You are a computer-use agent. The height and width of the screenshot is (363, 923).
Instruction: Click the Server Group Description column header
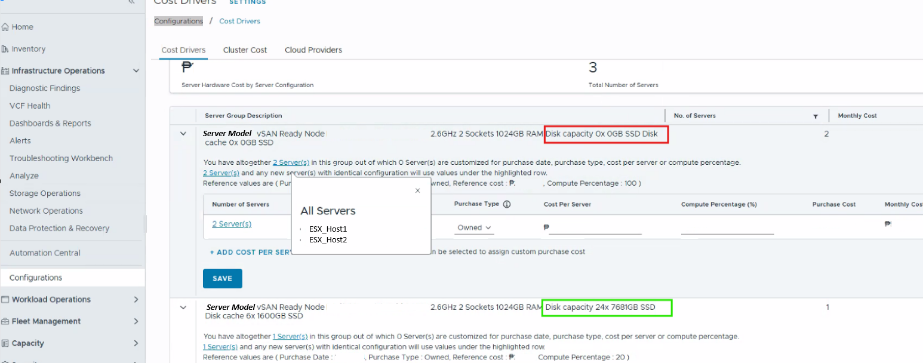(x=243, y=116)
